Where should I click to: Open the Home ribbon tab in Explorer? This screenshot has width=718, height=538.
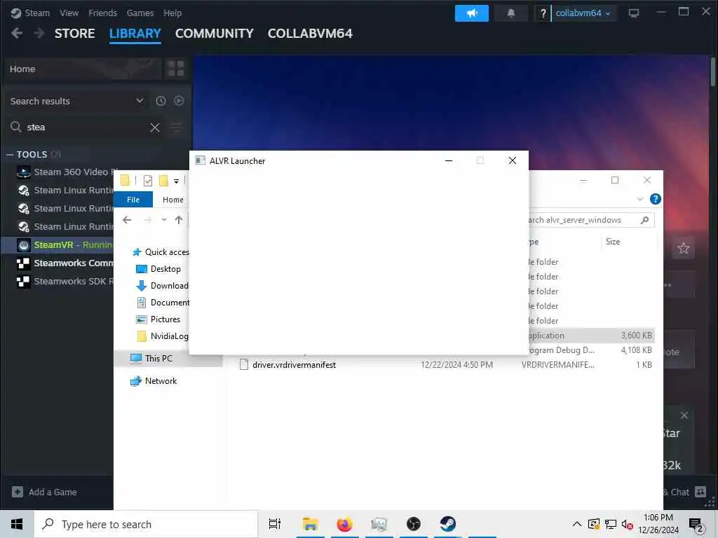tap(173, 200)
